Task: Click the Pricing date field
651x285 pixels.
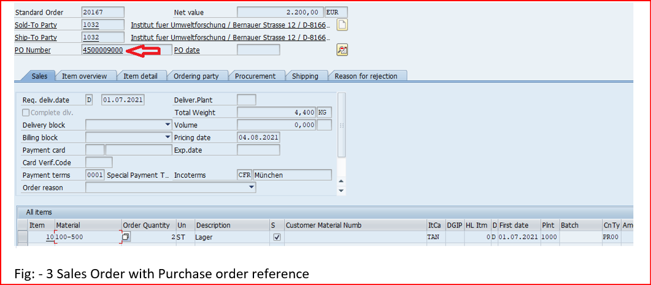Action: click(258, 138)
